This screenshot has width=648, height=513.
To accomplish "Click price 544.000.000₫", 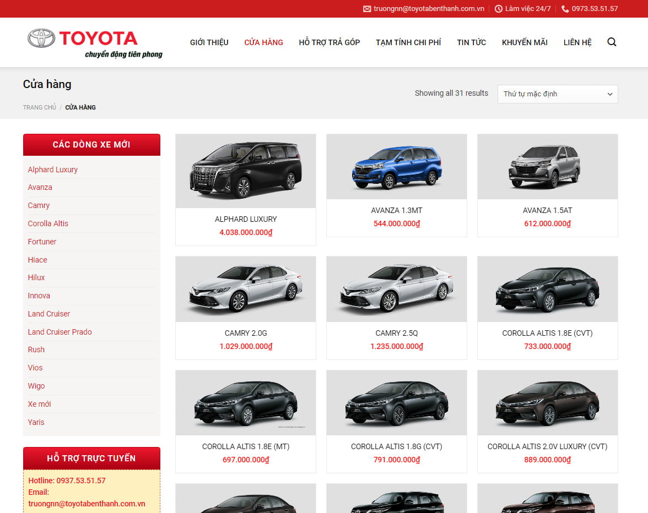I will pos(396,223).
